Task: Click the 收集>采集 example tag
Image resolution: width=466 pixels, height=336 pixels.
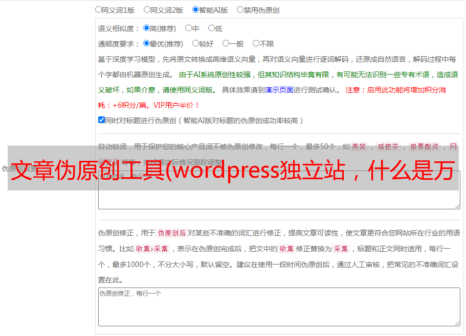Action: coord(152,249)
